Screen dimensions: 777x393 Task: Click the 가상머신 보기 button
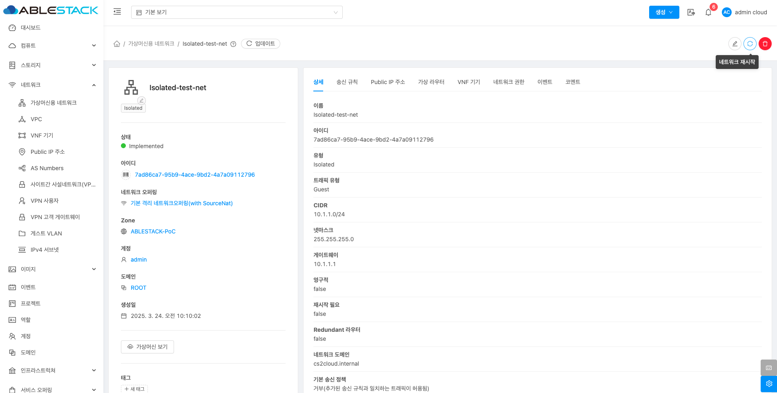point(147,346)
